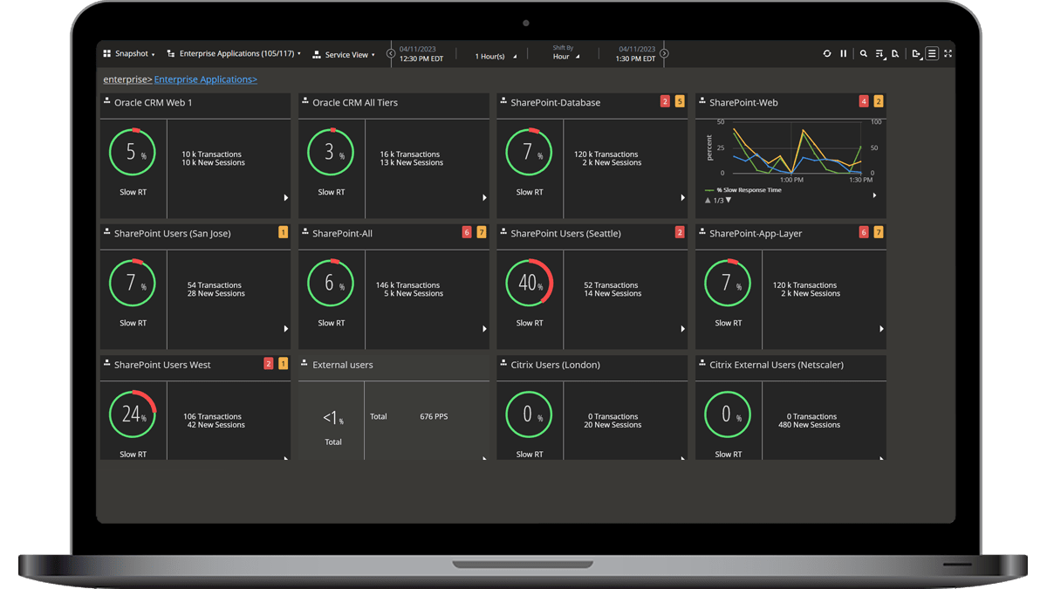Click red alert badge 6 on SharePoint-All

(x=467, y=233)
